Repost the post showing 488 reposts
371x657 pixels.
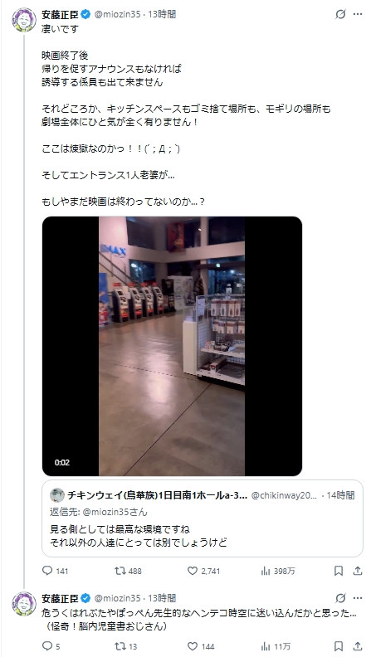click(x=129, y=571)
